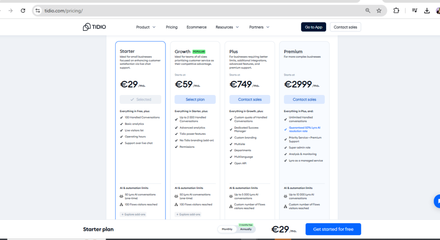
Task: Click the Flows icon in Premium plan limits
Action: pos(285,207)
